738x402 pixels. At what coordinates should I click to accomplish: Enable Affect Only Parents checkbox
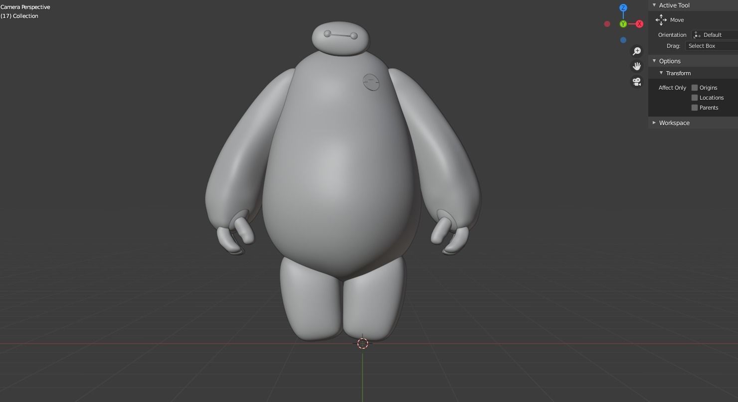[x=694, y=108]
